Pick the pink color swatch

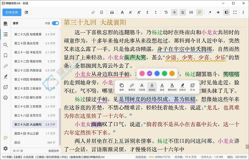point(142,73)
